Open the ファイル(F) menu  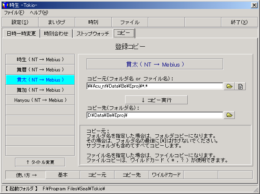[x=14, y=13]
